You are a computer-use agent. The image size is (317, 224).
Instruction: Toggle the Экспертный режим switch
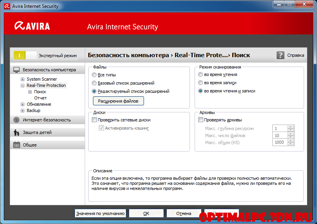[25, 55]
